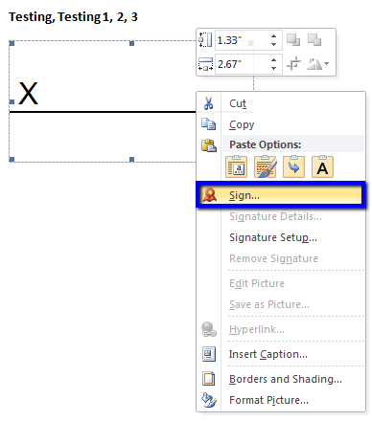Click the signature line X mark
The width and height of the screenshot is (372, 421).
click(x=29, y=93)
